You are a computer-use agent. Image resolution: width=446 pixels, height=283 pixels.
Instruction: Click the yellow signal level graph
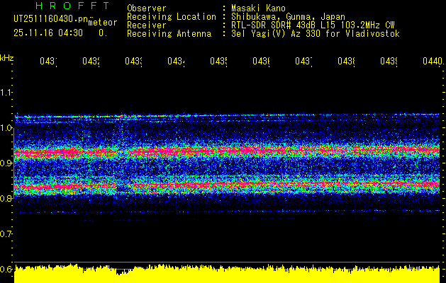click(227, 274)
